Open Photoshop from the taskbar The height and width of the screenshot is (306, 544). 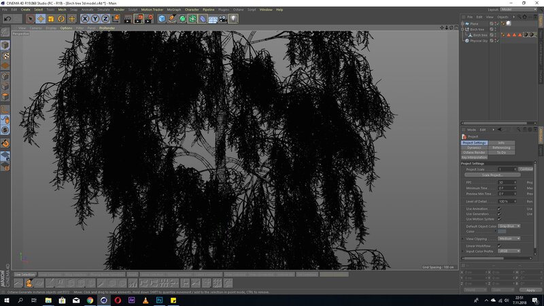point(160,299)
